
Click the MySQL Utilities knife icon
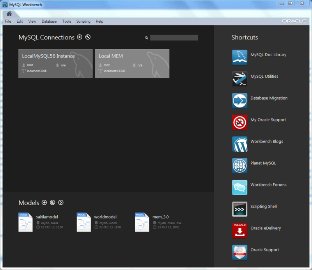pyautogui.click(x=239, y=79)
